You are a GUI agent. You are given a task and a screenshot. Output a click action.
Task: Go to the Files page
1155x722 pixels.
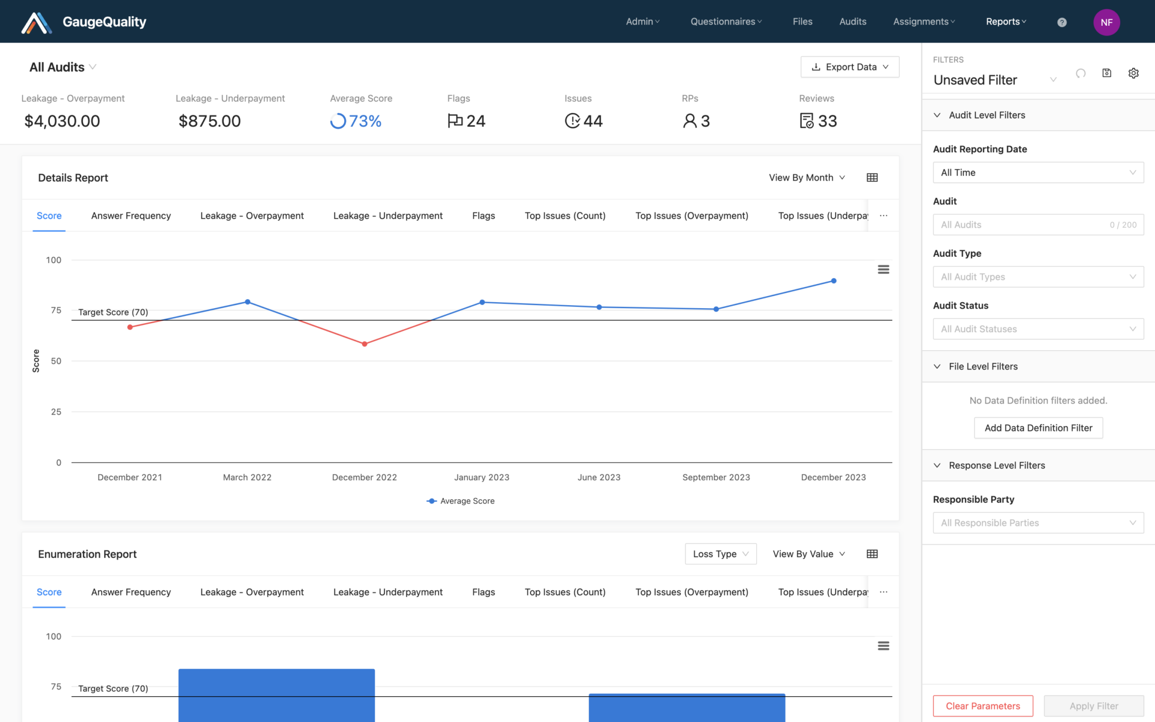802,22
